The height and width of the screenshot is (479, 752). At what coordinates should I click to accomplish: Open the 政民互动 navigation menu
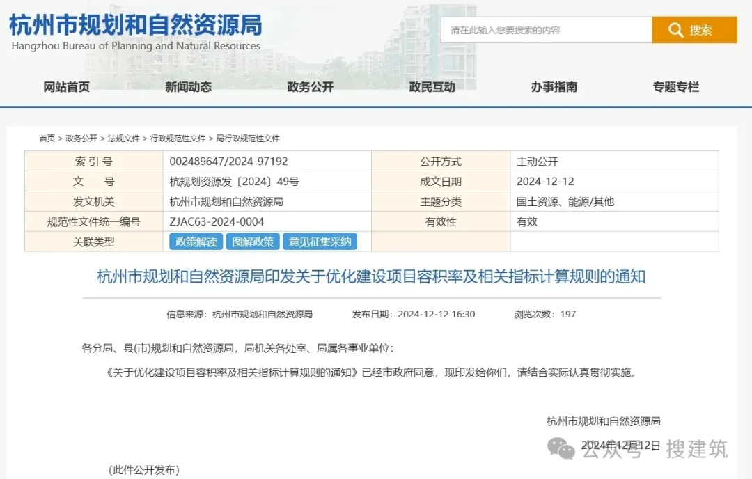(x=432, y=87)
